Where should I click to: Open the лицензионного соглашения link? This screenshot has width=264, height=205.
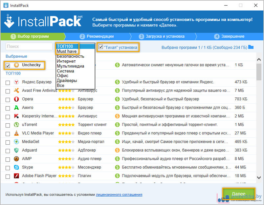click(x=119, y=195)
